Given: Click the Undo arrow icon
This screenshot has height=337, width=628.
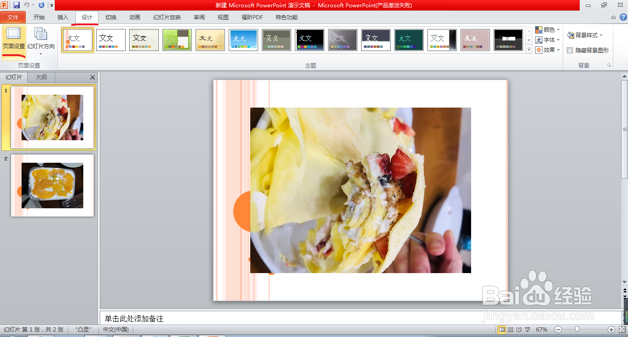Looking at the screenshot, I should click(27, 5).
